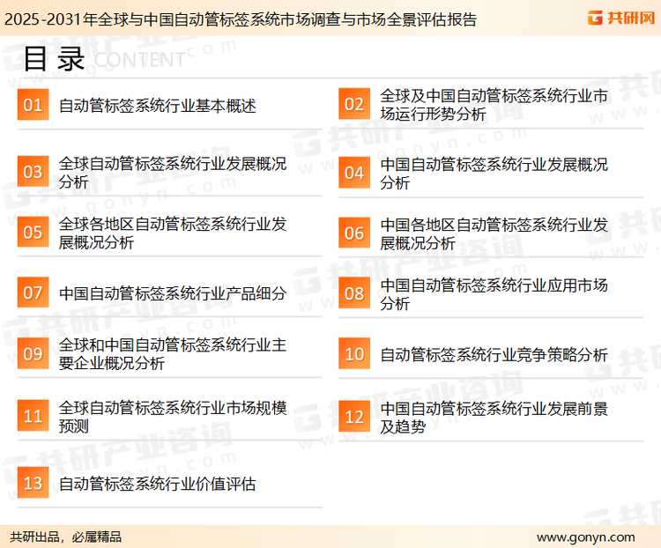The height and width of the screenshot is (548, 661).
Task: Click the 目录 heading
Action: tap(54, 59)
